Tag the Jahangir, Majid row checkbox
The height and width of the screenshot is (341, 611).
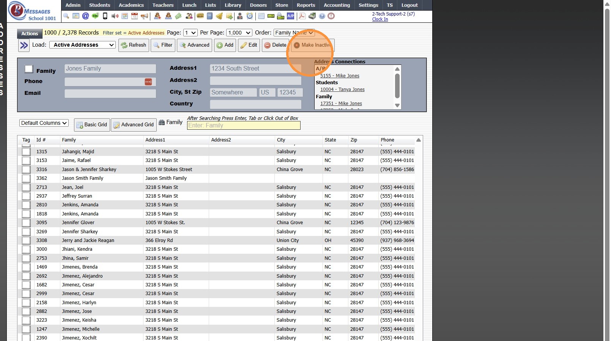pos(26,152)
